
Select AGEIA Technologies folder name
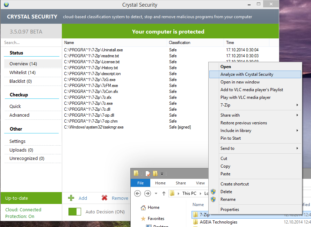218,222
